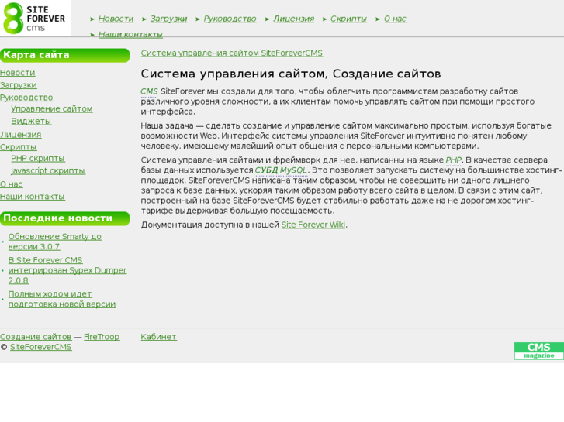This screenshot has height=422, width=564.
Task: Click Создание сайтов footer link
Action: pos(36,337)
